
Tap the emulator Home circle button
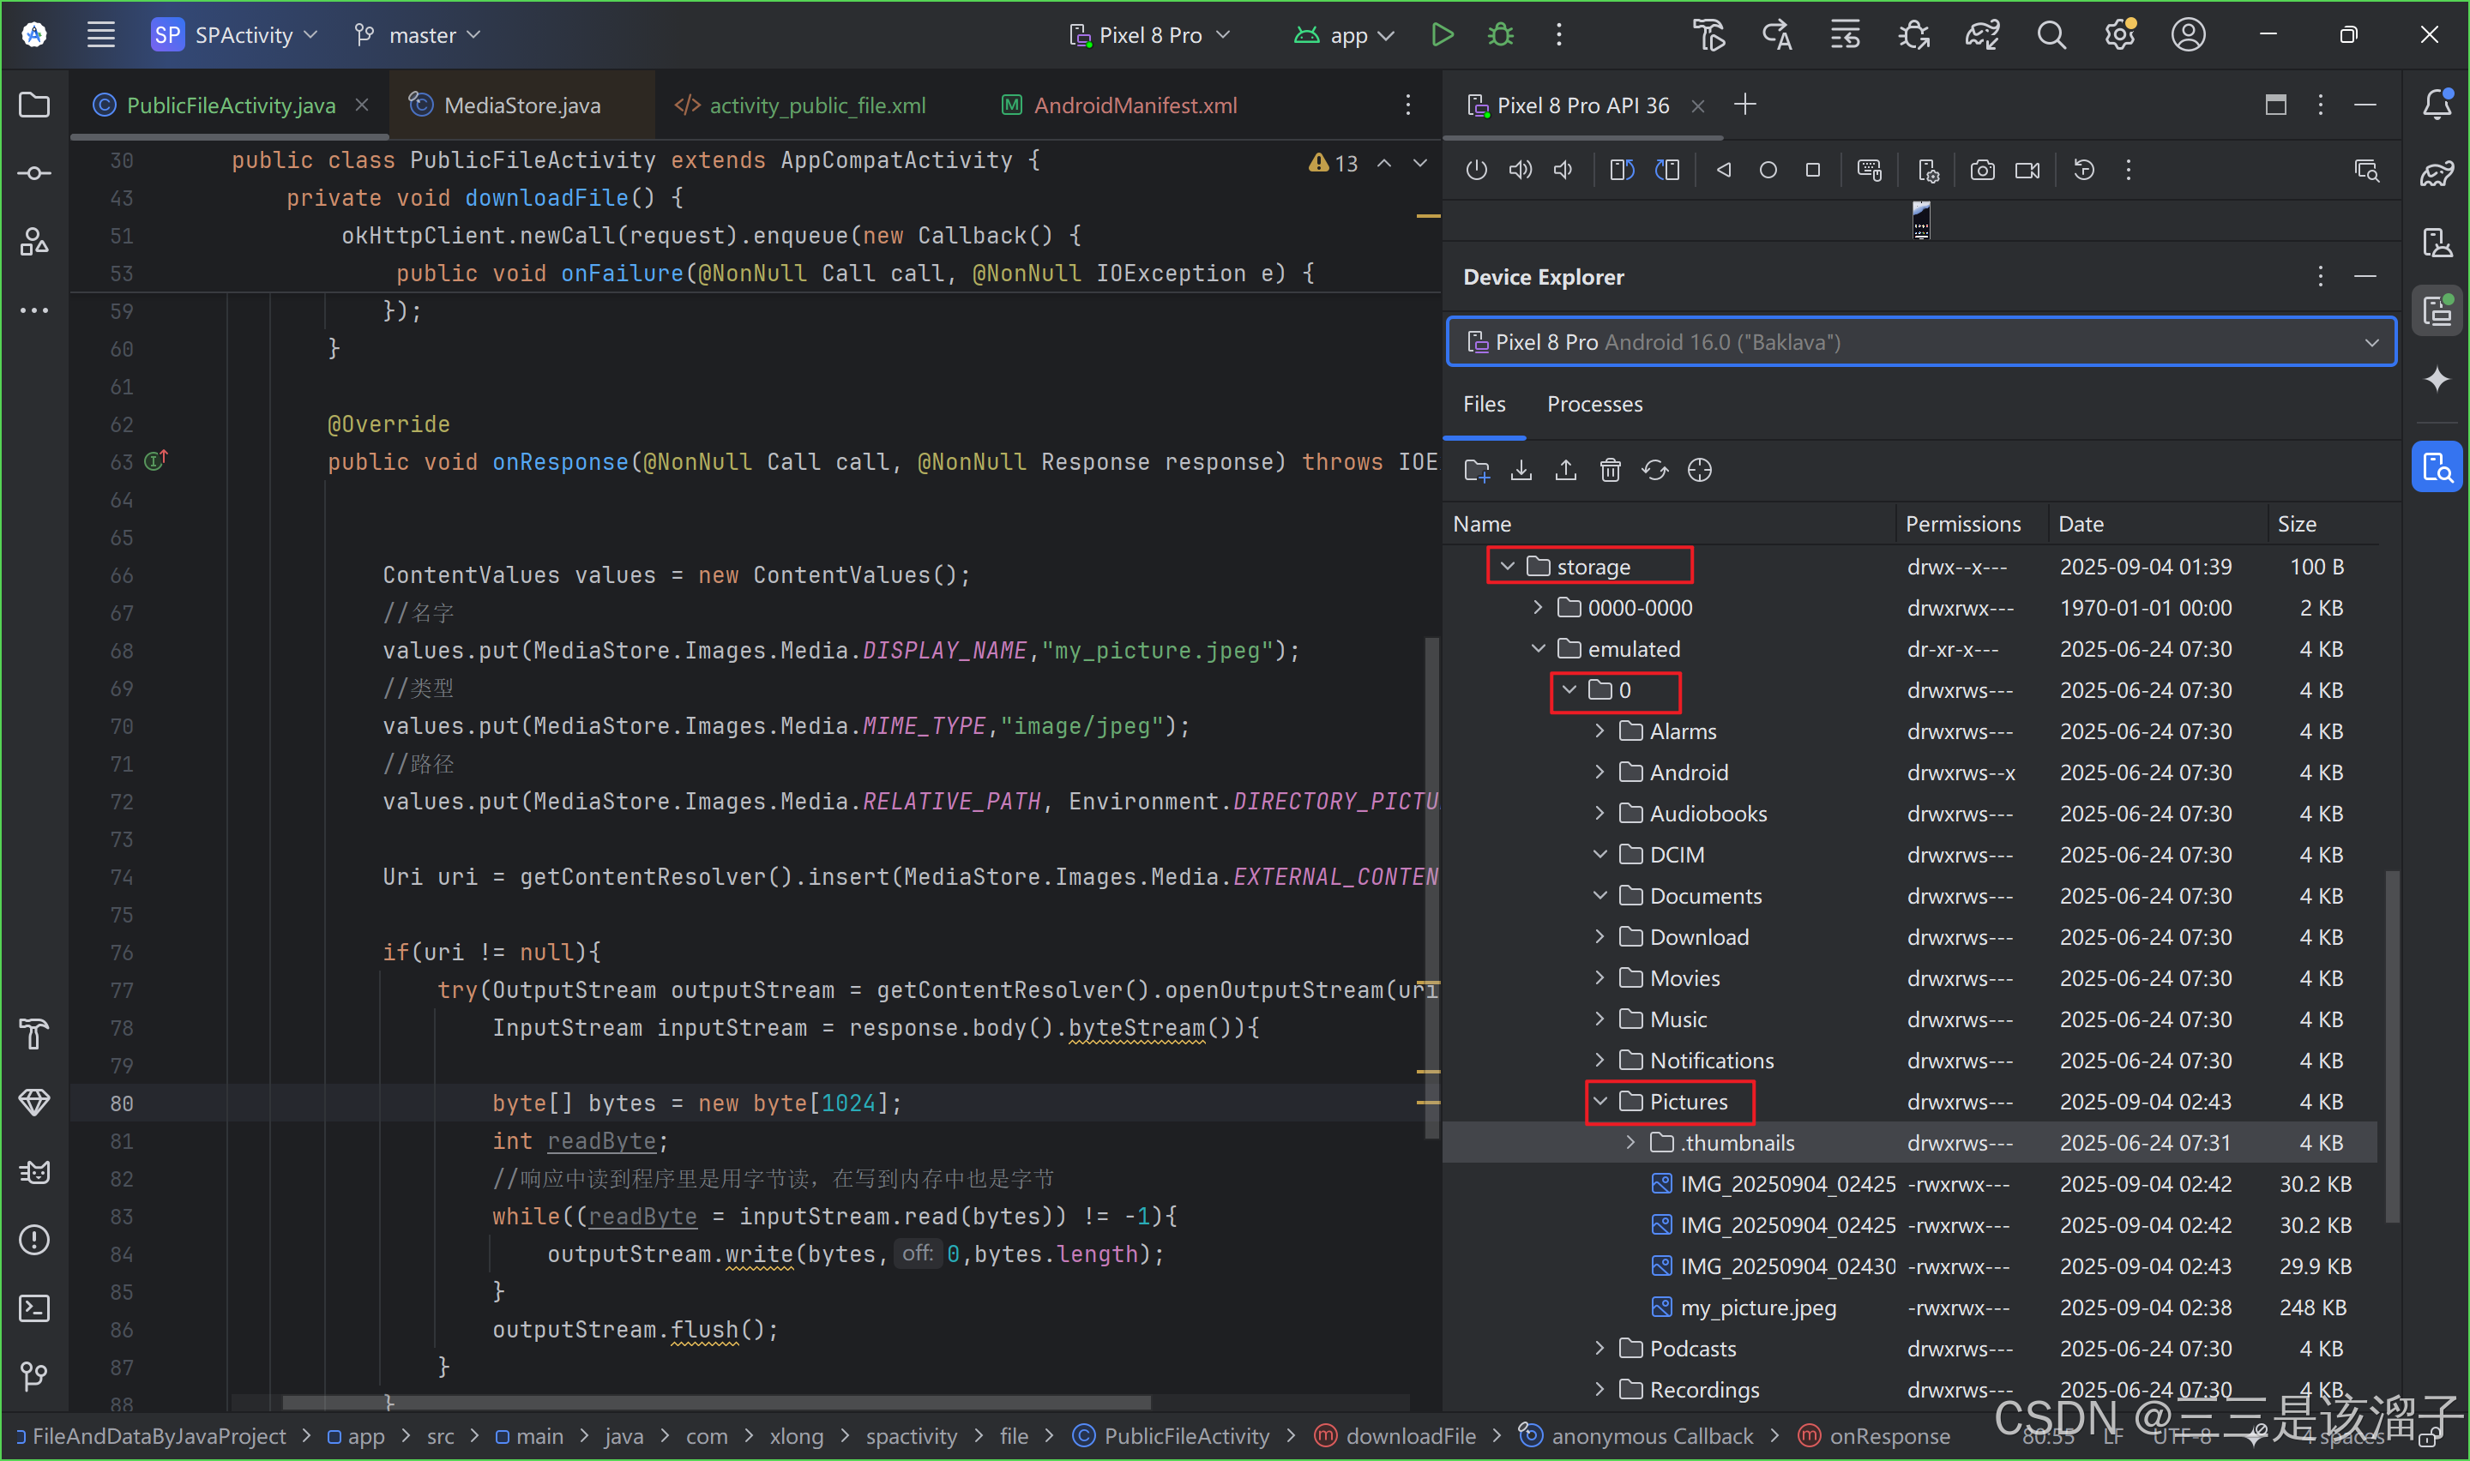(1768, 171)
